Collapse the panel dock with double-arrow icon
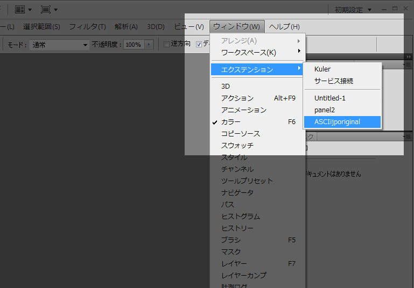Viewport: 414px width, 288px height. coord(408,56)
